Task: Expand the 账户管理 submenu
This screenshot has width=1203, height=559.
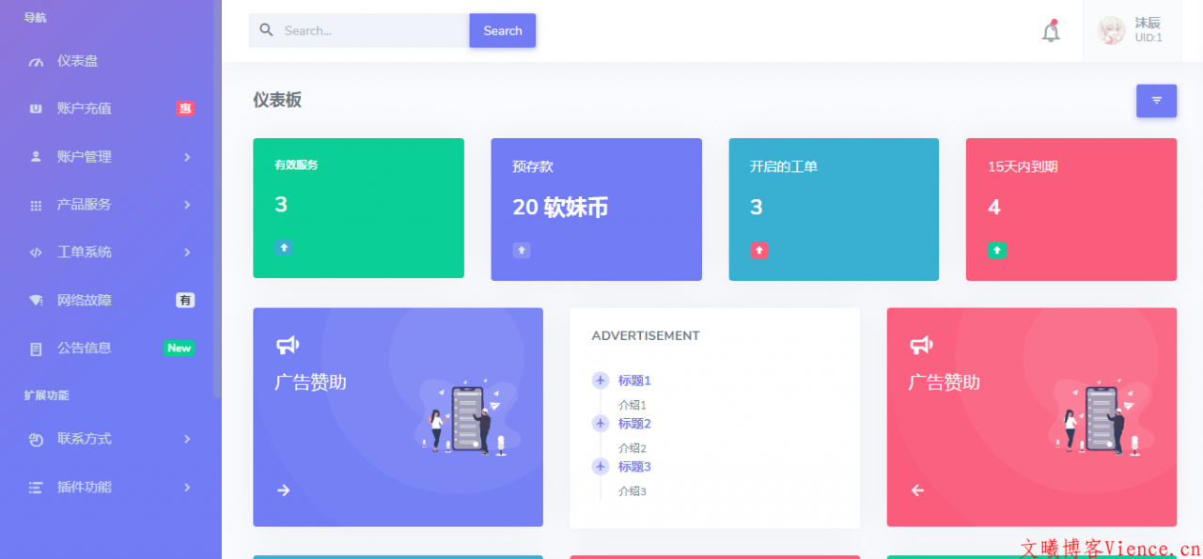Action: 187,157
